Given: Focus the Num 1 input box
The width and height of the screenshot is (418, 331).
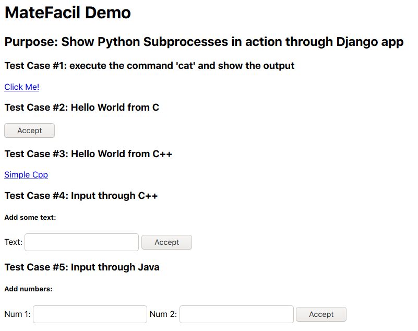Looking at the screenshot, I should point(90,314).
